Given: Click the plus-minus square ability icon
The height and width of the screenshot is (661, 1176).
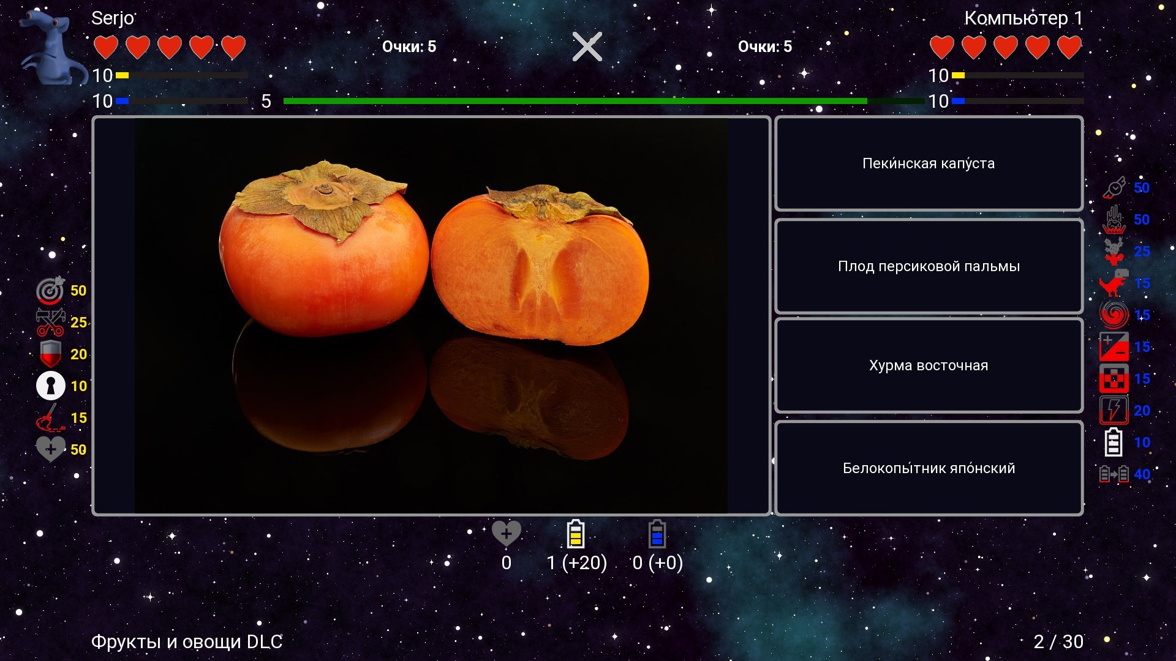Looking at the screenshot, I should pos(1114,347).
